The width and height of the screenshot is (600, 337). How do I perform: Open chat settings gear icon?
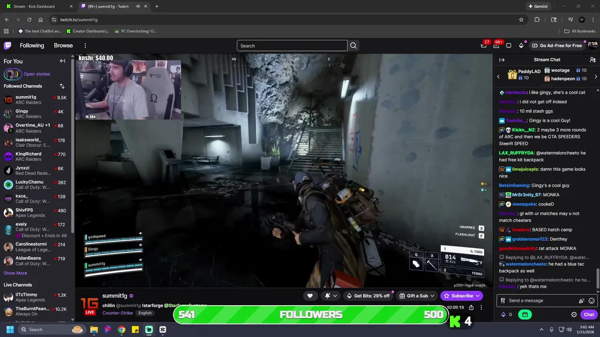click(574, 315)
